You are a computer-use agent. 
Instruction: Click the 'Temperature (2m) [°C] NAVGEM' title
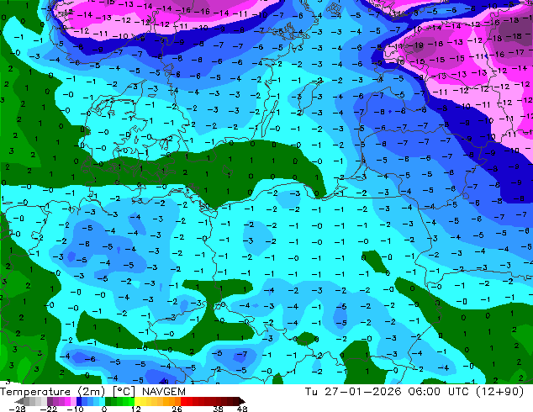coord(92,392)
